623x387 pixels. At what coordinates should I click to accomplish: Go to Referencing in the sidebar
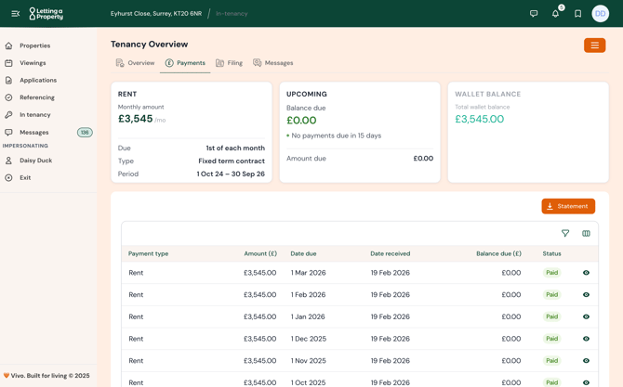point(37,97)
